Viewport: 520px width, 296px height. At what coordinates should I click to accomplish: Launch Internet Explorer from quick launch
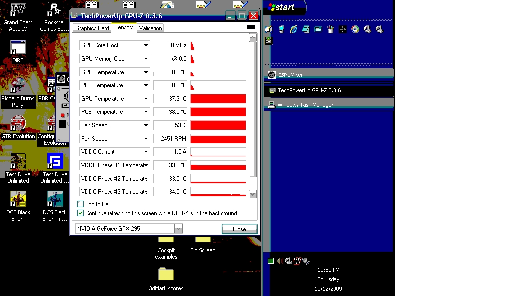coord(294,29)
